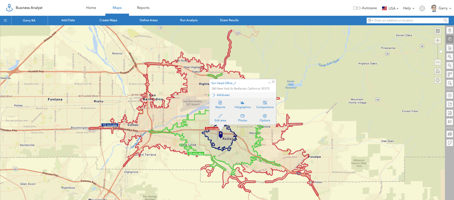Go to the home map extent
The width and height of the screenshot is (454, 200).
pos(438,71)
